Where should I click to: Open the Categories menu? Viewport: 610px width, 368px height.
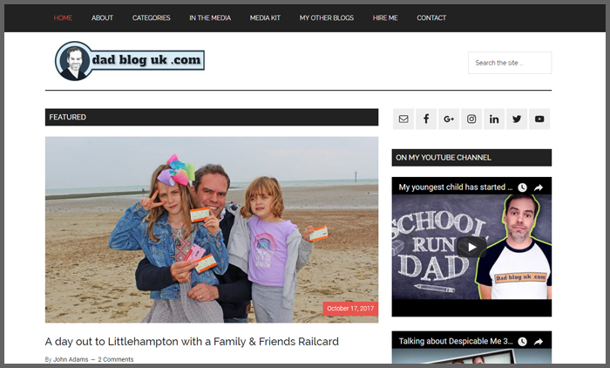pos(151,18)
